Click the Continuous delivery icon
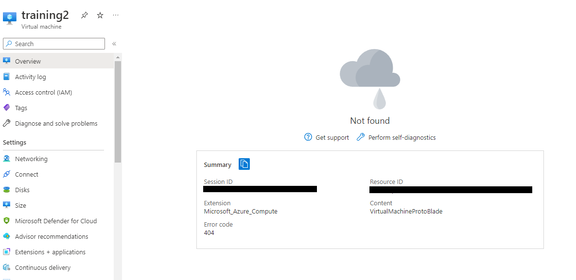576x280 pixels. 7,267
